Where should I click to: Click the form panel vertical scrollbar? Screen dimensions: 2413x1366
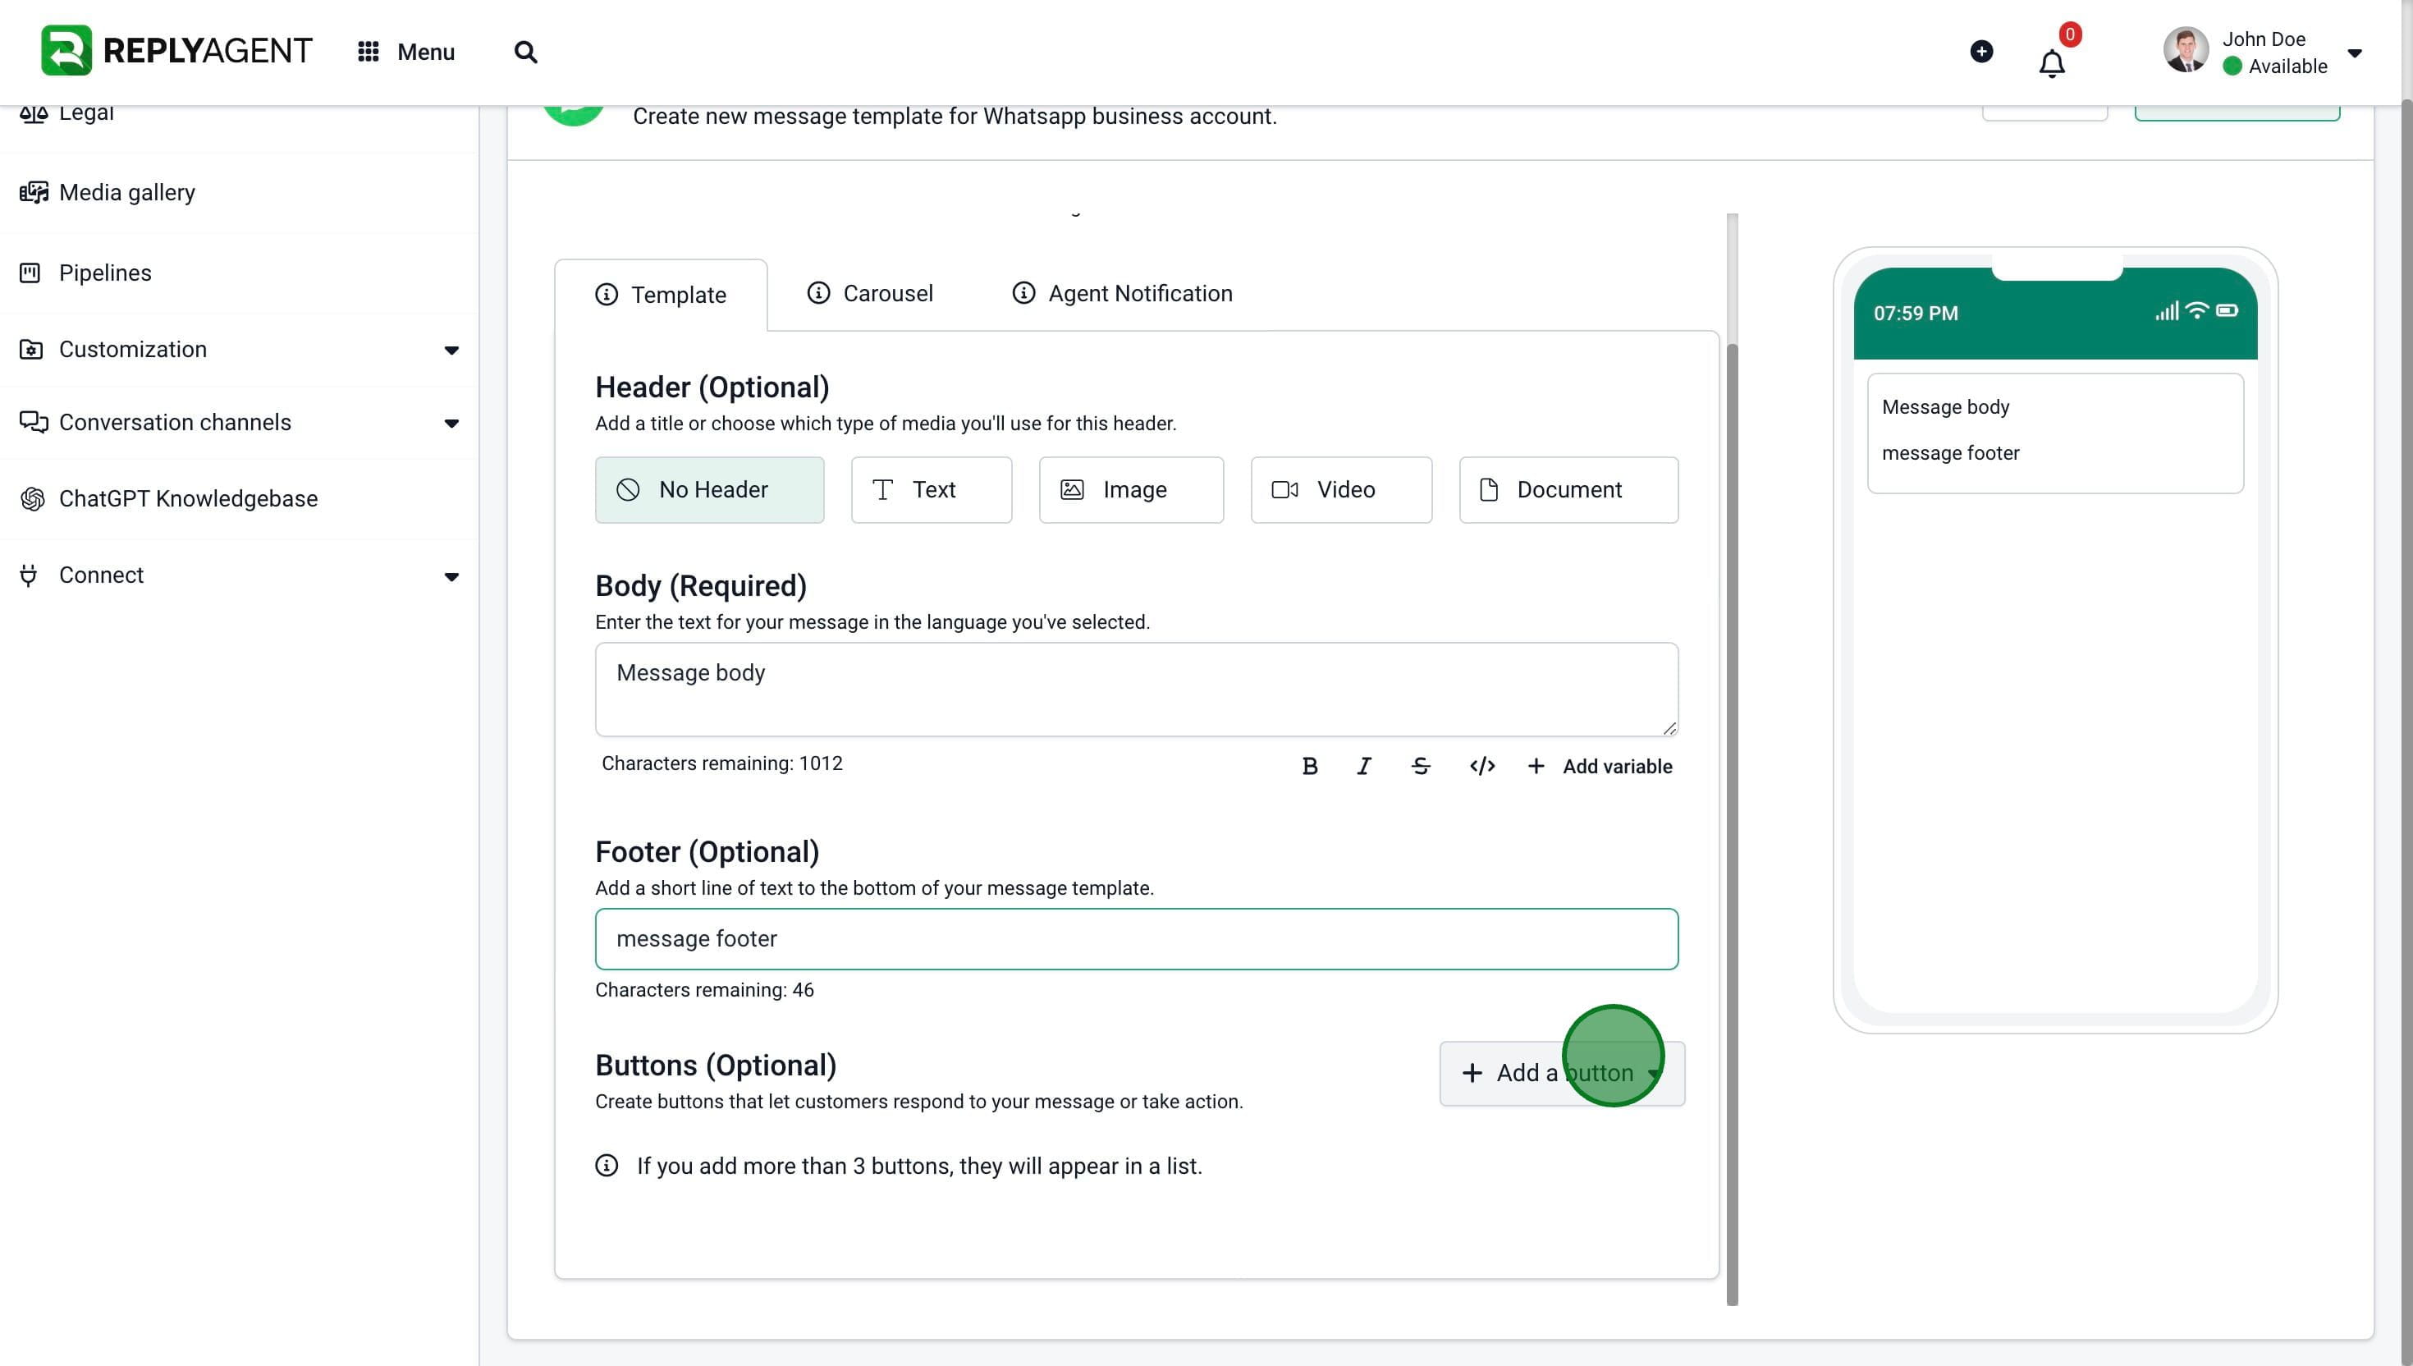[1732, 826]
